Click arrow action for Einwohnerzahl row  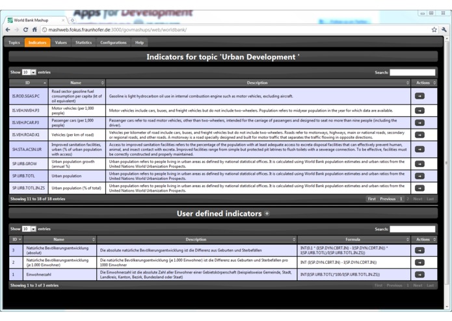(419, 275)
